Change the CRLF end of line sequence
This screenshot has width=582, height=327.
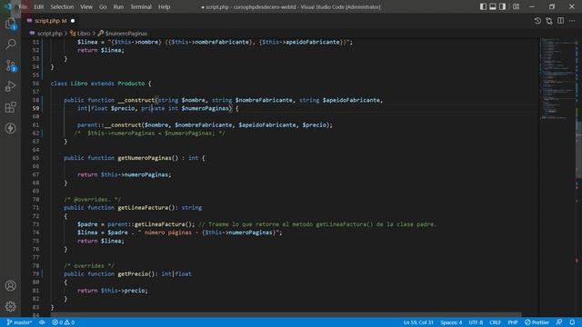(495, 322)
